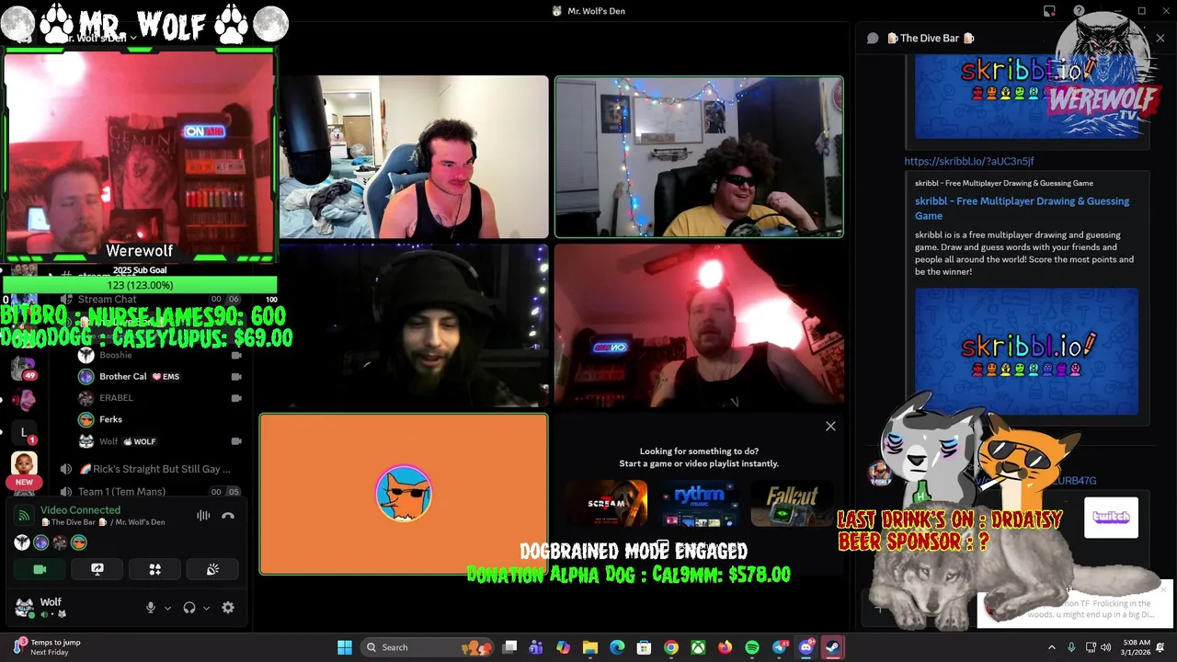Expand headphone output options arrow
The width and height of the screenshot is (1177, 662).
pyautogui.click(x=206, y=608)
